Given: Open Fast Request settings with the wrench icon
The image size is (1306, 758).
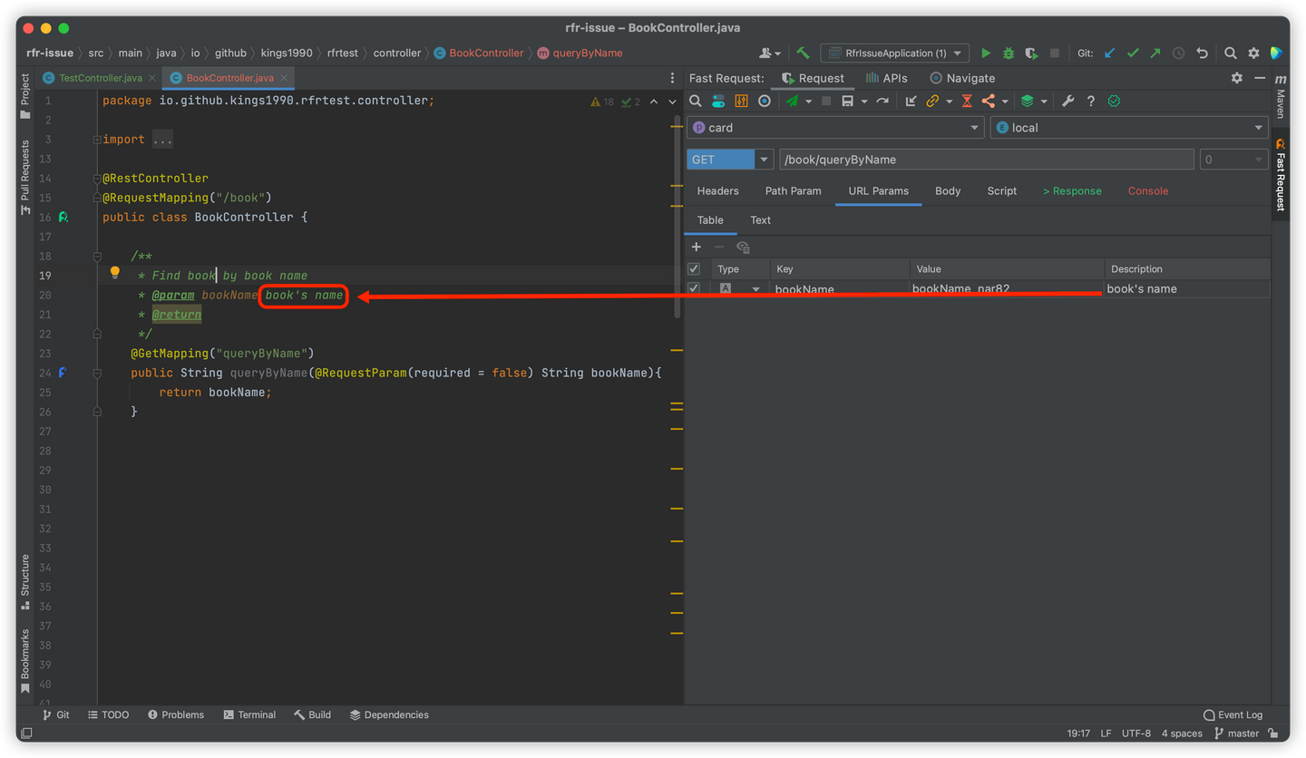Looking at the screenshot, I should click(x=1067, y=101).
